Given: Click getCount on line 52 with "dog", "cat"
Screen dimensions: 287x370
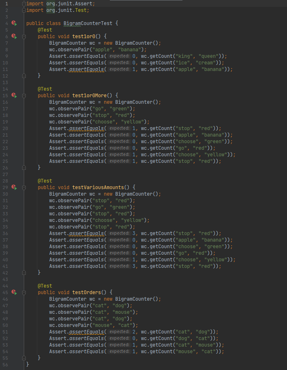Looking at the screenshot, I should click(x=161, y=338).
